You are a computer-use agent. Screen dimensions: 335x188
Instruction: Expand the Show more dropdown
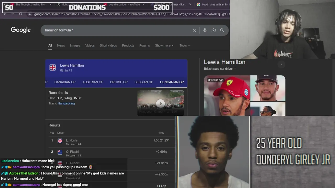click(164, 45)
